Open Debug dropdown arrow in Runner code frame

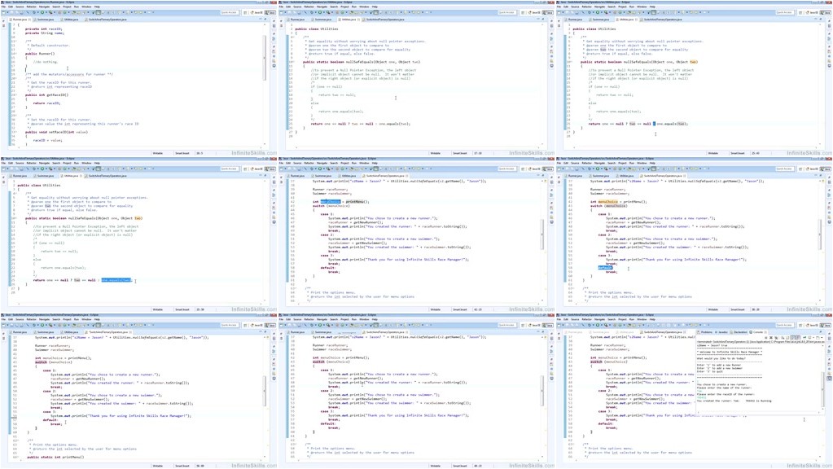click(37, 12)
